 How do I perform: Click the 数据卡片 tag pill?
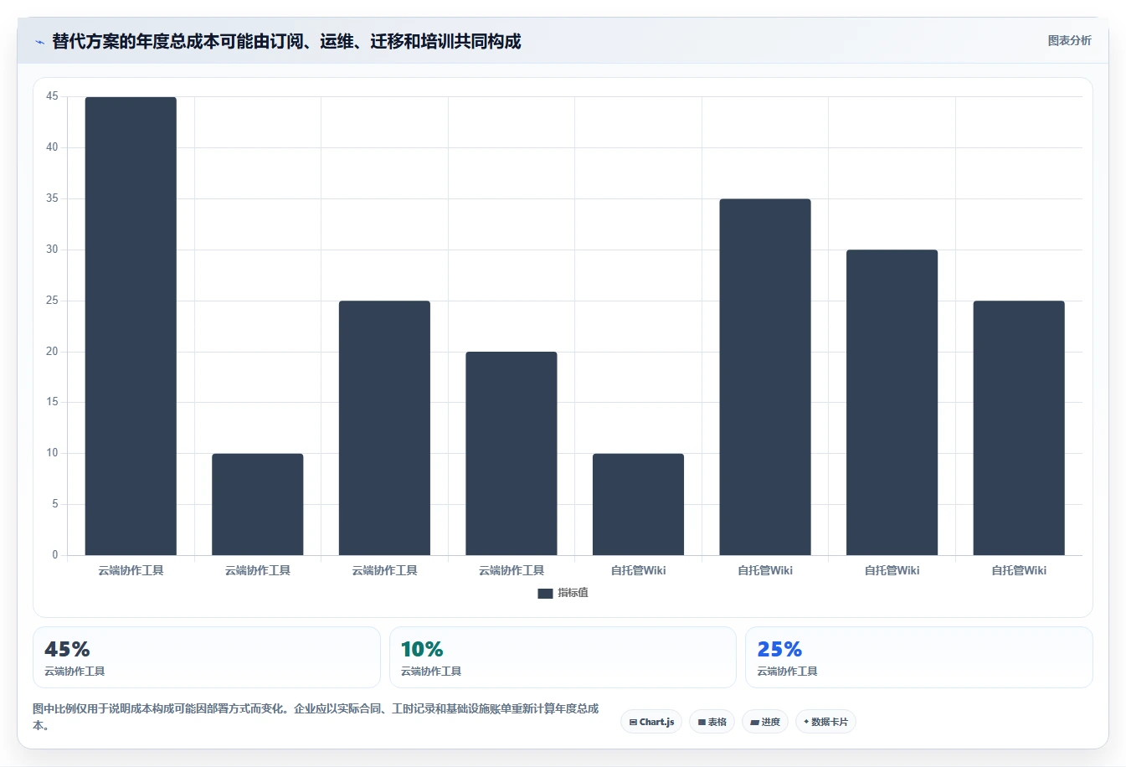(825, 722)
